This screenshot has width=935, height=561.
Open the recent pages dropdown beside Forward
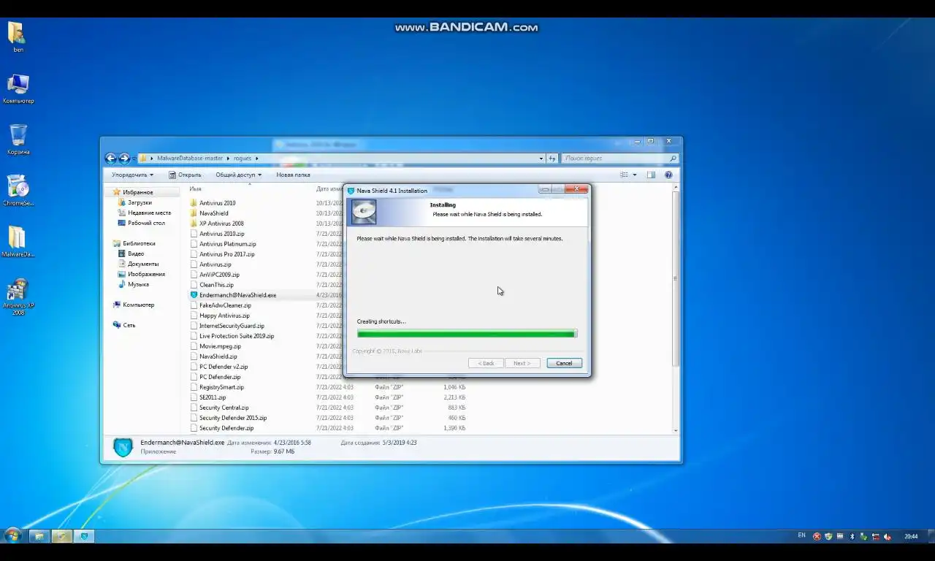[134, 158]
